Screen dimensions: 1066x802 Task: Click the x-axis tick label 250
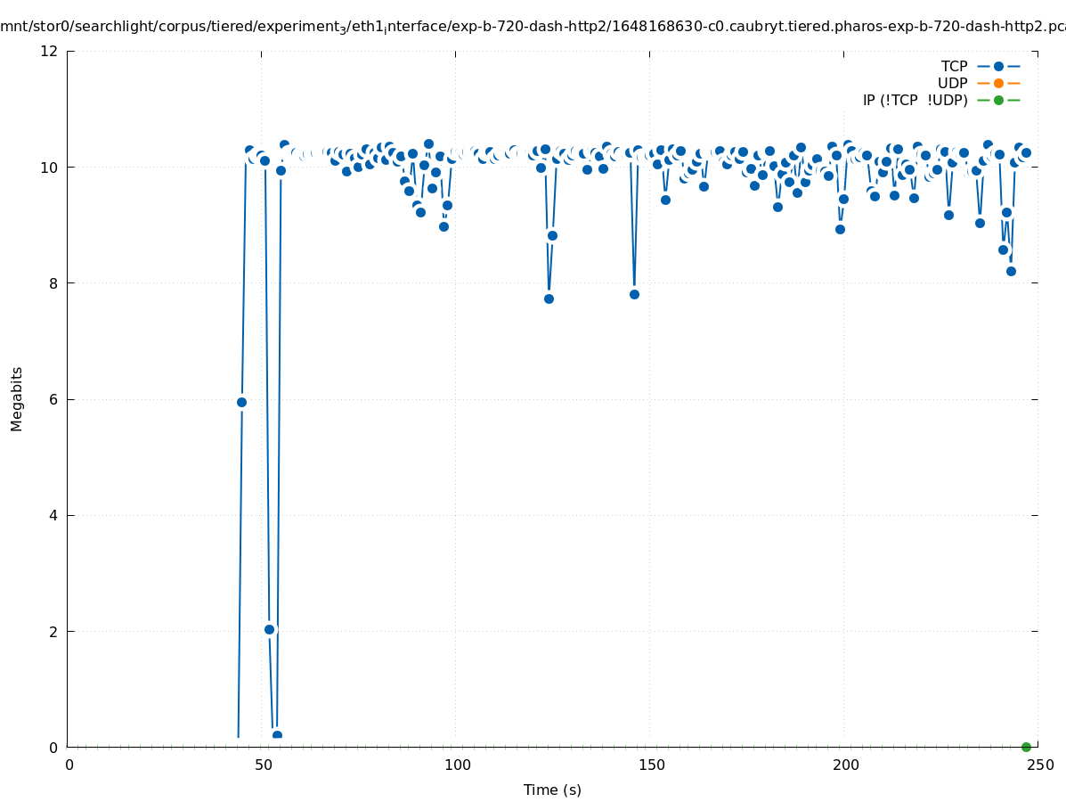[x=1039, y=765]
